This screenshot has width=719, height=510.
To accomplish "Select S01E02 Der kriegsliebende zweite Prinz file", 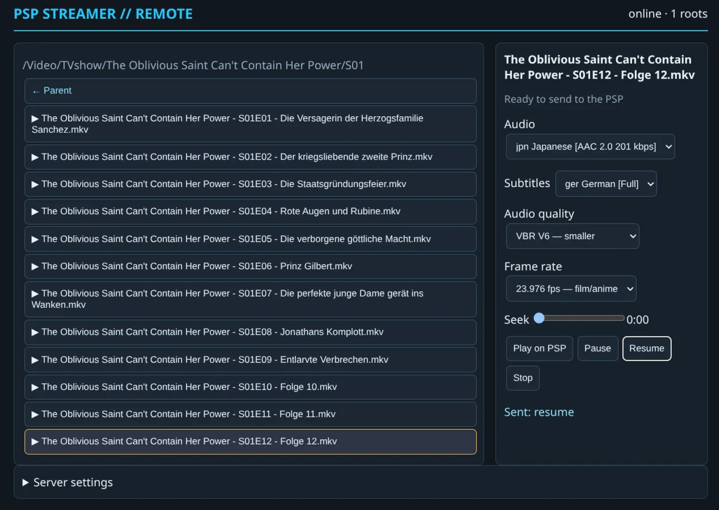I will pyautogui.click(x=250, y=157).
